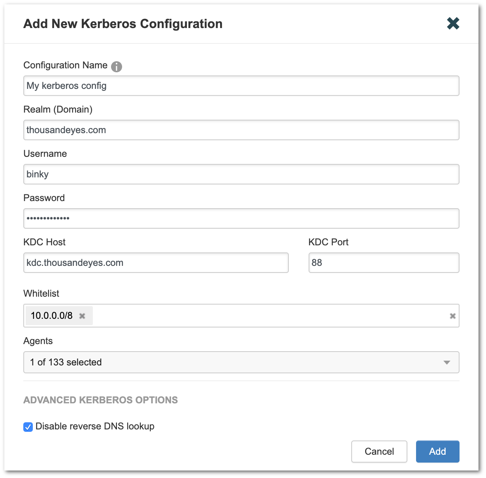Toggle Disable reverse DNS lookup checkbox
This screenshot has width=486, height=478.
pyautogui.click(x=28, y=427)
